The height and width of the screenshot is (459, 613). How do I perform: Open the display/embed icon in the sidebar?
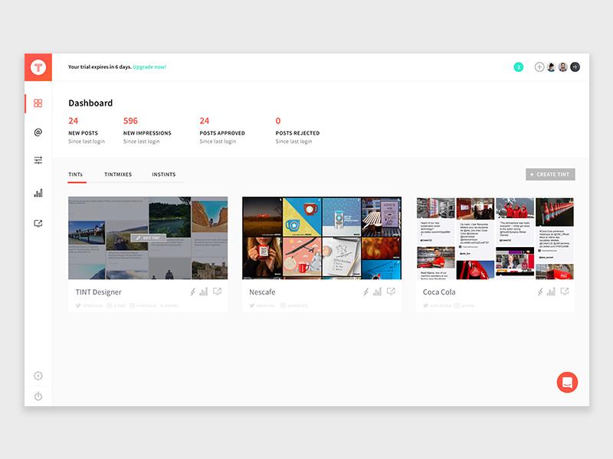(x=38, y=223)
